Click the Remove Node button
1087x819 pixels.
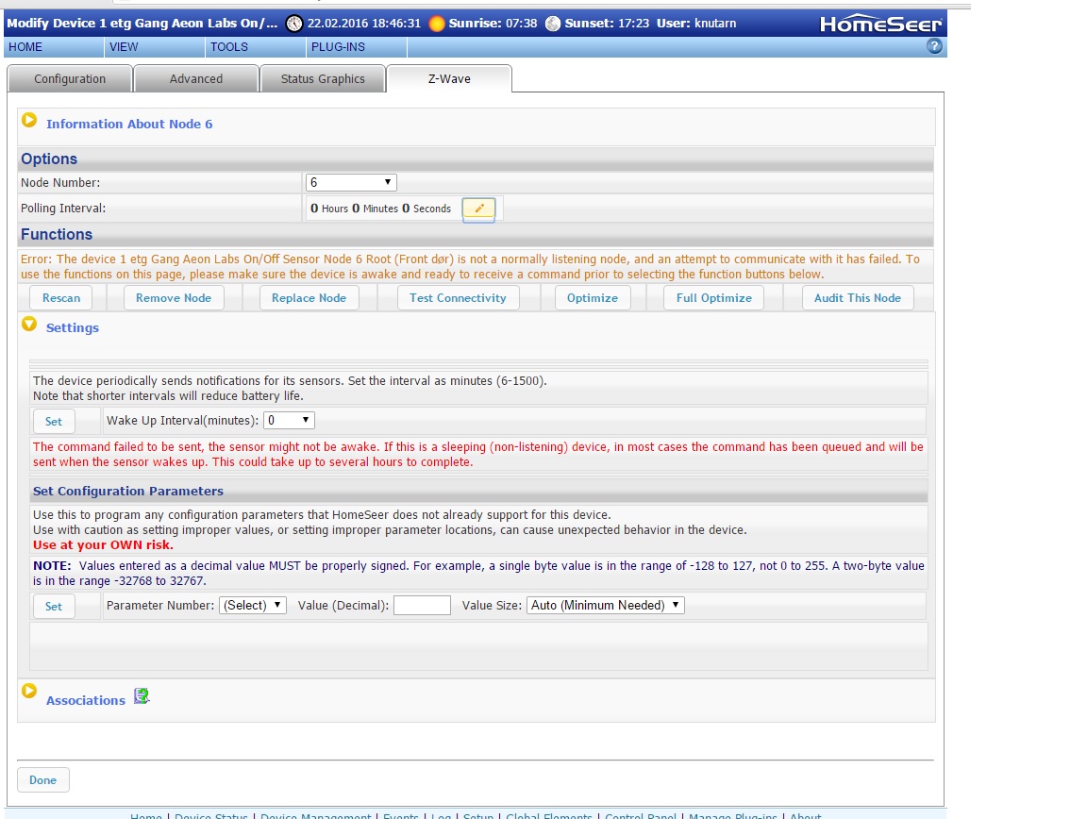[x=174, y=297]
